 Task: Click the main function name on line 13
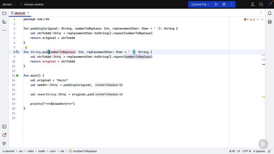34,76
